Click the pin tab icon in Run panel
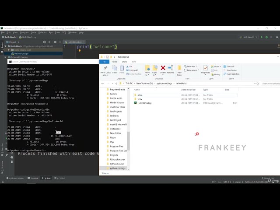The height and width of the screenshot is (210, 280). click(7, 155)
